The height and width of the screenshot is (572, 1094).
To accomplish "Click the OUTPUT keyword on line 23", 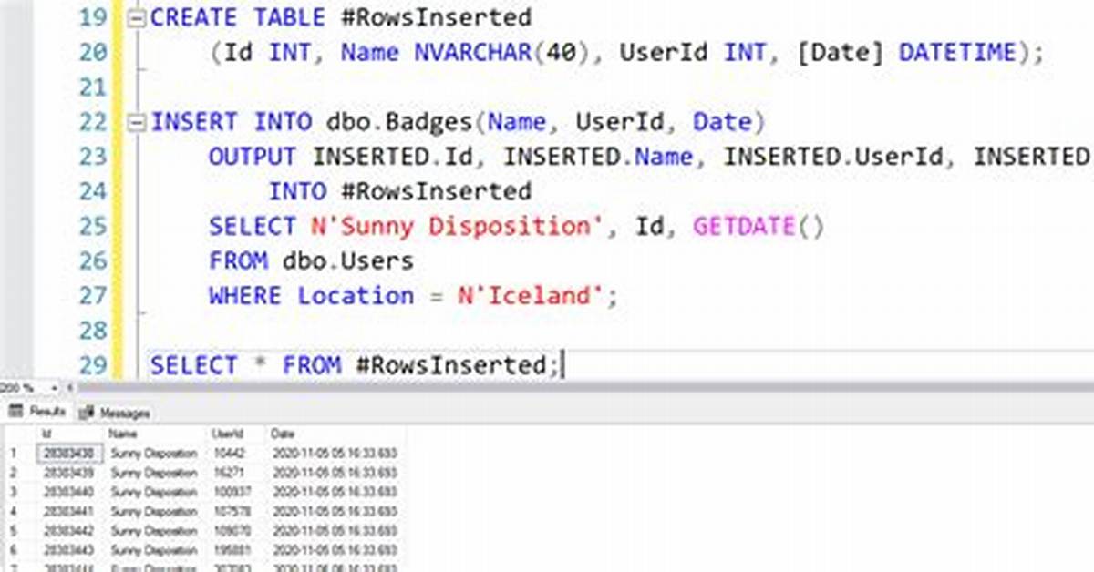I will pyautogui.click(x=253, y=157).
